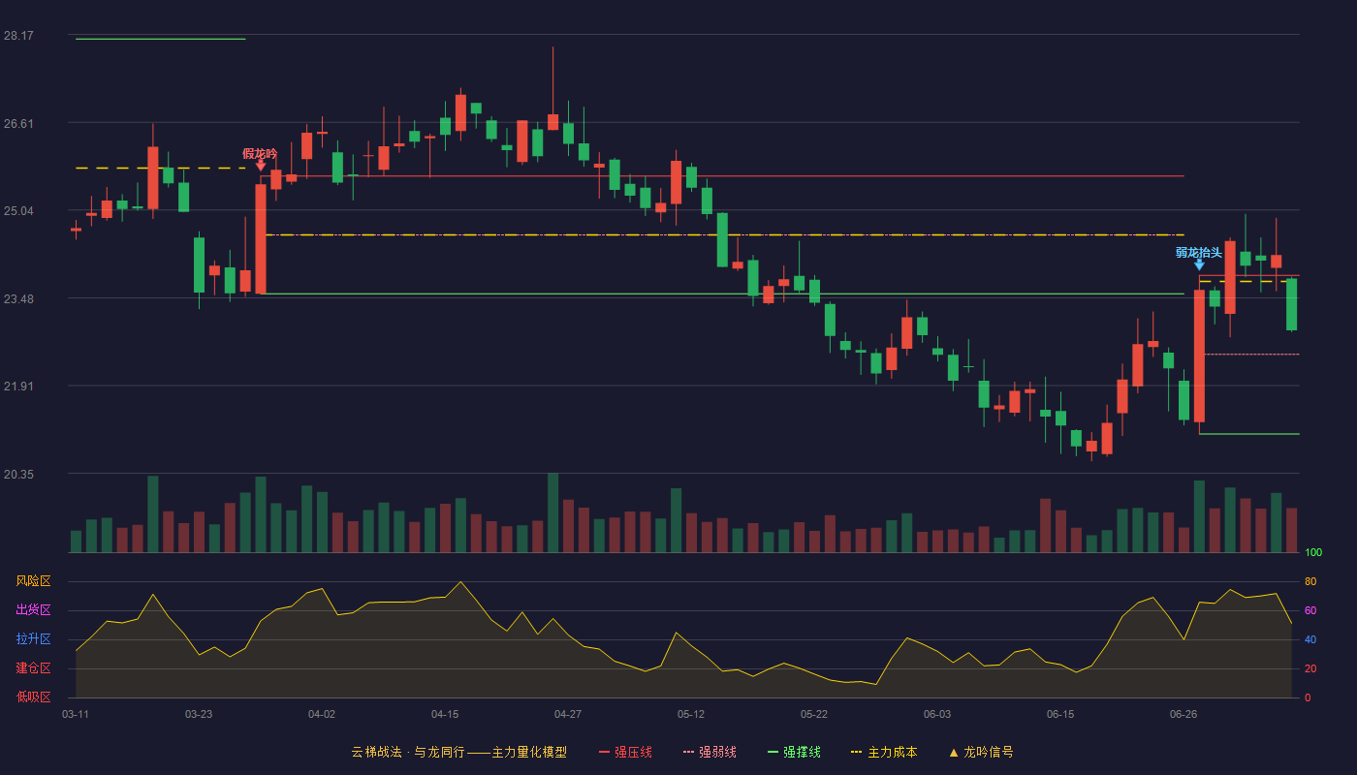The image size is (1357, 775).
Task: Click the down arrow under 假龙吟
Action: coord(261,166)
